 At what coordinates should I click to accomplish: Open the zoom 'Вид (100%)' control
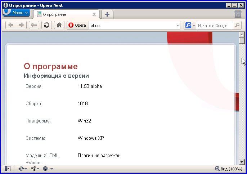pyautogui.click(x=228, y=169)
